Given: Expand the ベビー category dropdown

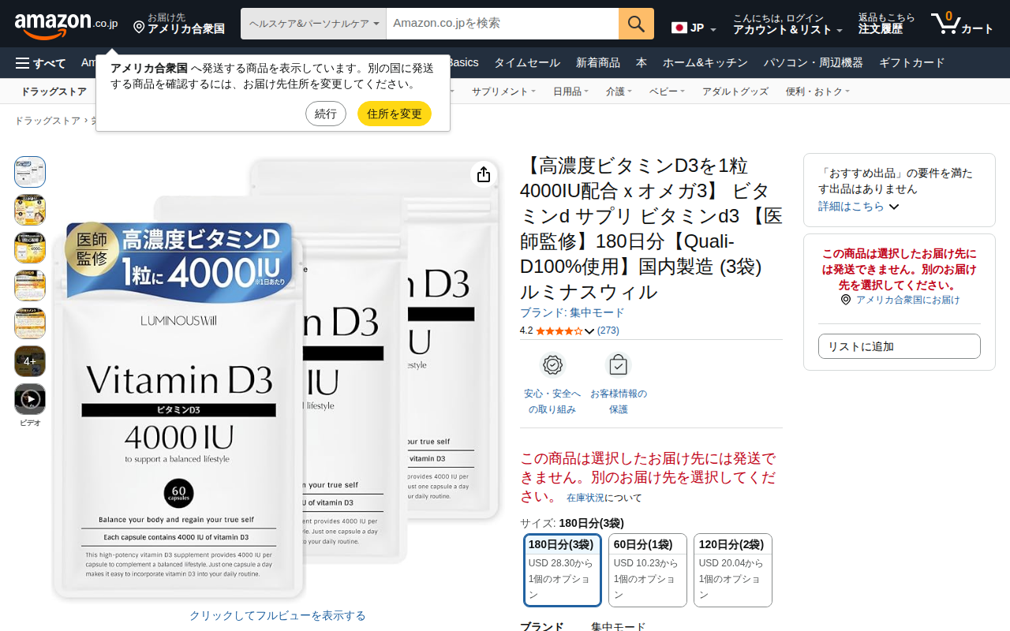Looking at the screenshot, I should pos(667,91).
